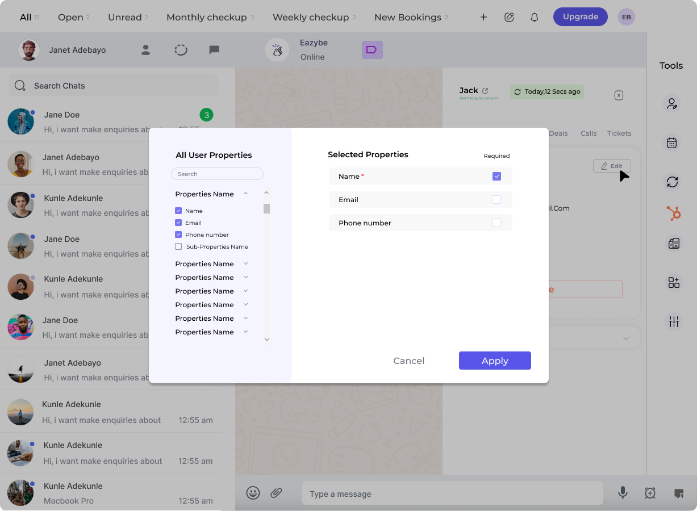This screenshot has height=511, width=697.
Task: Click the refresh icon on 'Today,12 Secs ago'
Action: pyautogui.click(x=517, y=91)
